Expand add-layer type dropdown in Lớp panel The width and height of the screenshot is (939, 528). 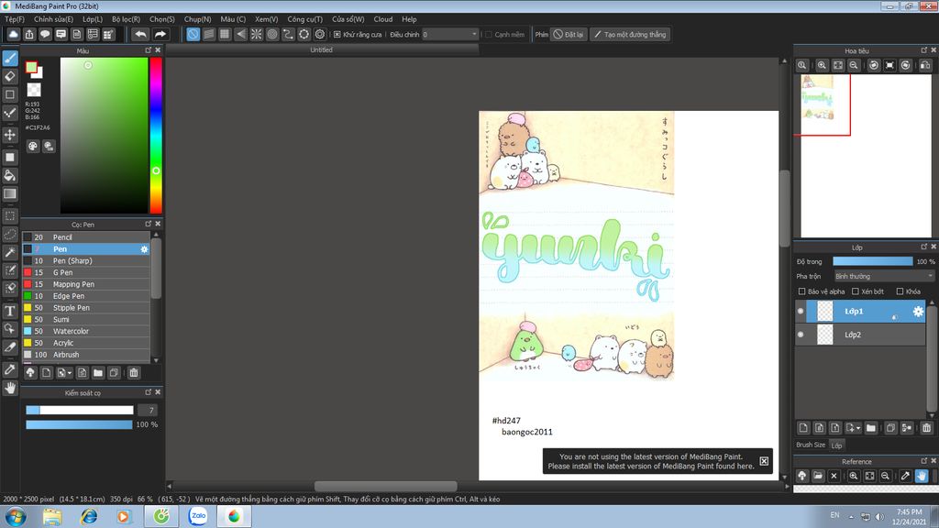(x=858, y=428)
